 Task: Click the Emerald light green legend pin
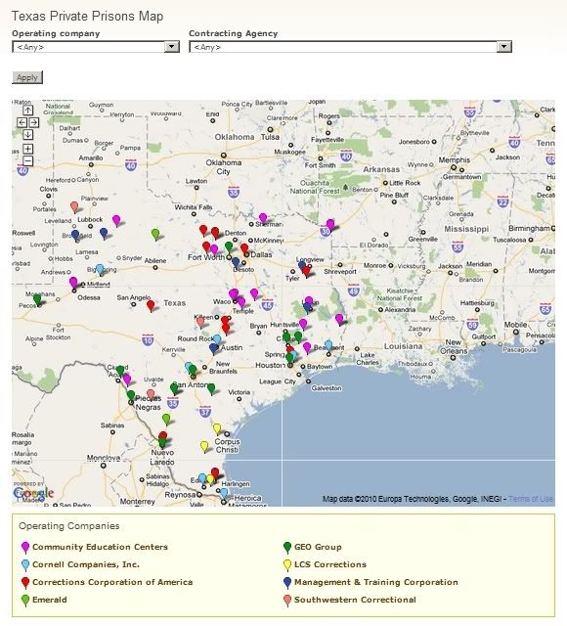(25, 600)
